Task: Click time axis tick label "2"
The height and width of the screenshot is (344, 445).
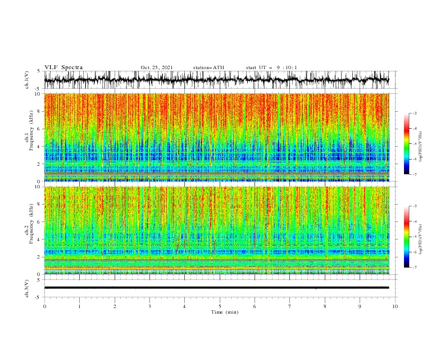Action: [x=115, y=306]
